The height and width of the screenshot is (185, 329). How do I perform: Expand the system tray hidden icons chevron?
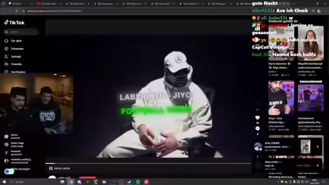click(x=278, y=182)
